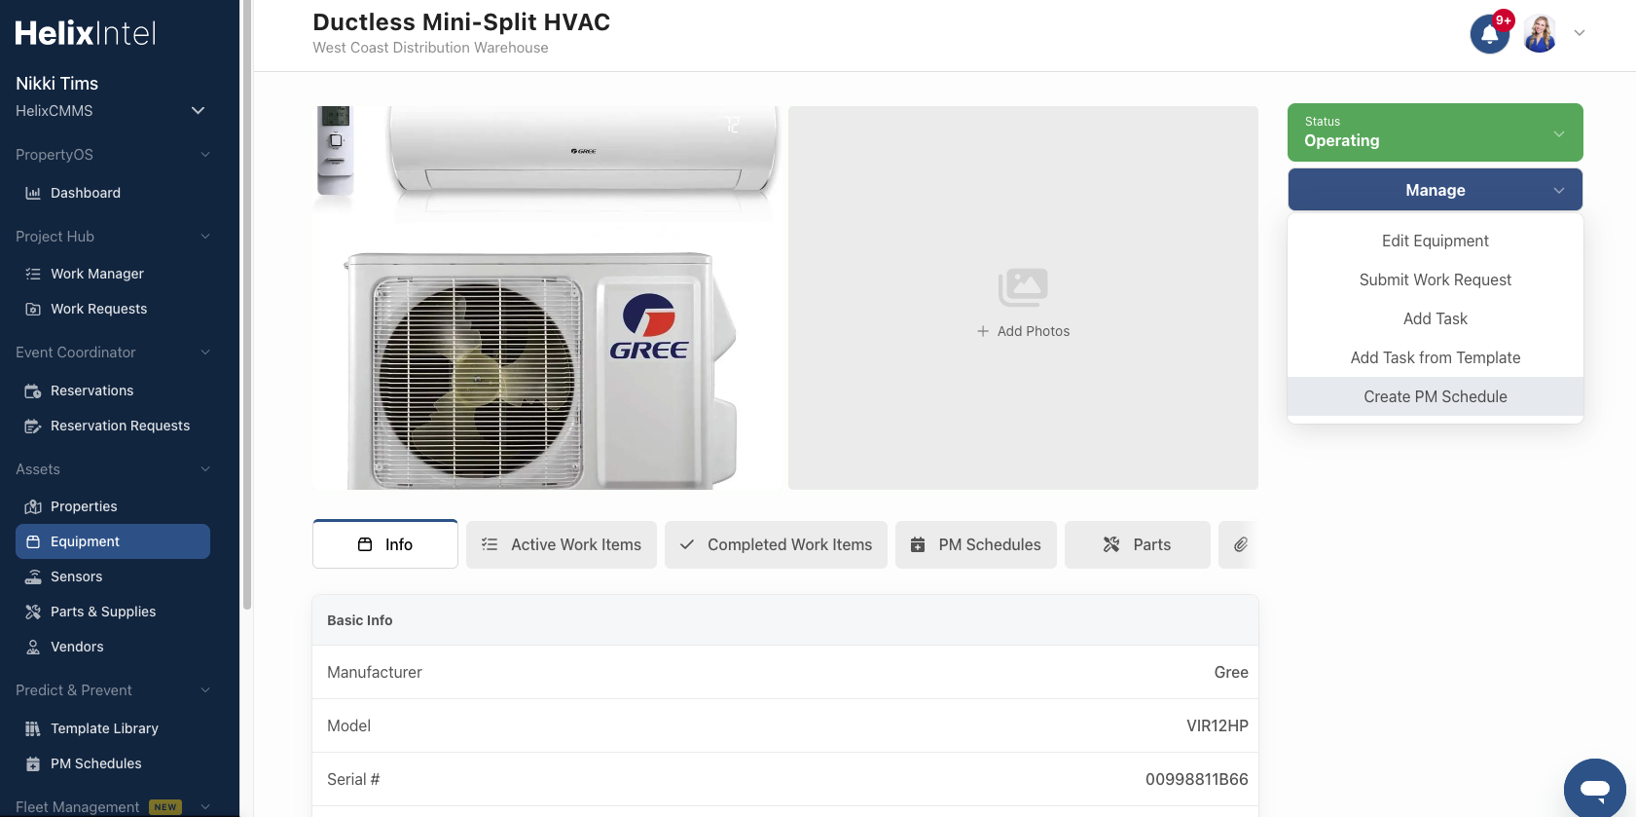Select Add Task menu entry
This screenshot has height=817, width=1636.
[1435, 318]
